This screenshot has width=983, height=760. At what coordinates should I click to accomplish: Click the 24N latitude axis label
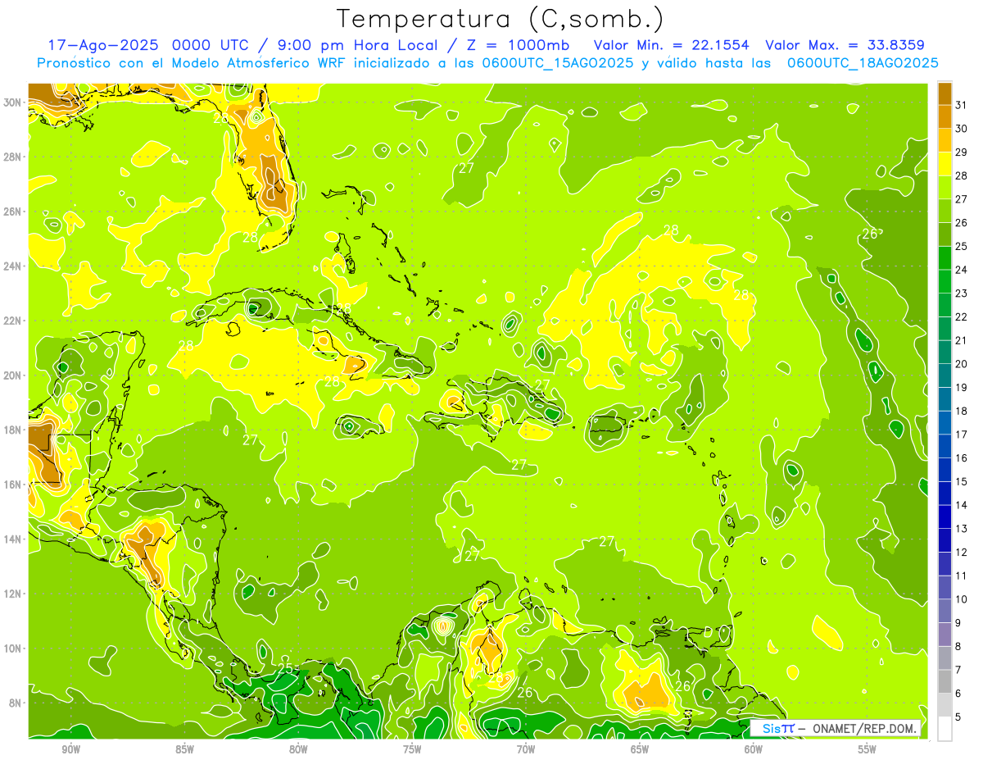pos(13,266)
